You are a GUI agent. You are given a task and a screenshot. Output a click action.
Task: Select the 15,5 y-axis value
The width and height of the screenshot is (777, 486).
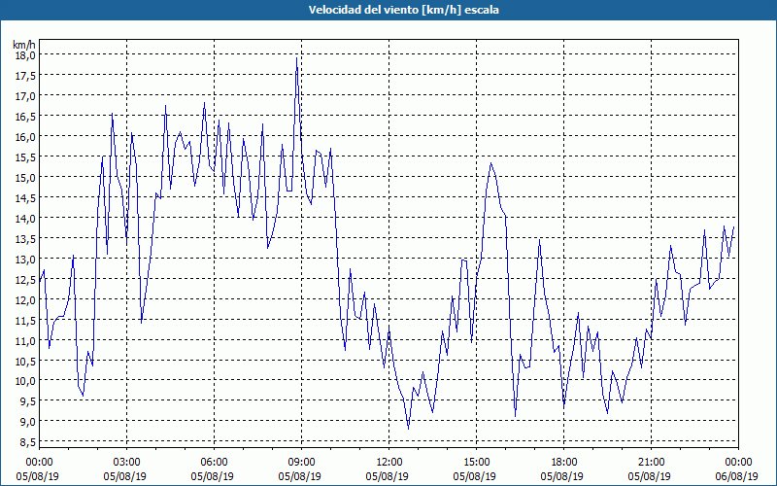pyautogui.click(x=25, y=156)
